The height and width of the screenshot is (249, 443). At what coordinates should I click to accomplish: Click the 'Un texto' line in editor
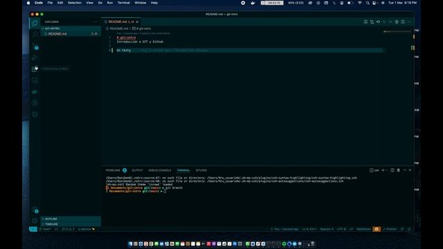coord(124,50)
